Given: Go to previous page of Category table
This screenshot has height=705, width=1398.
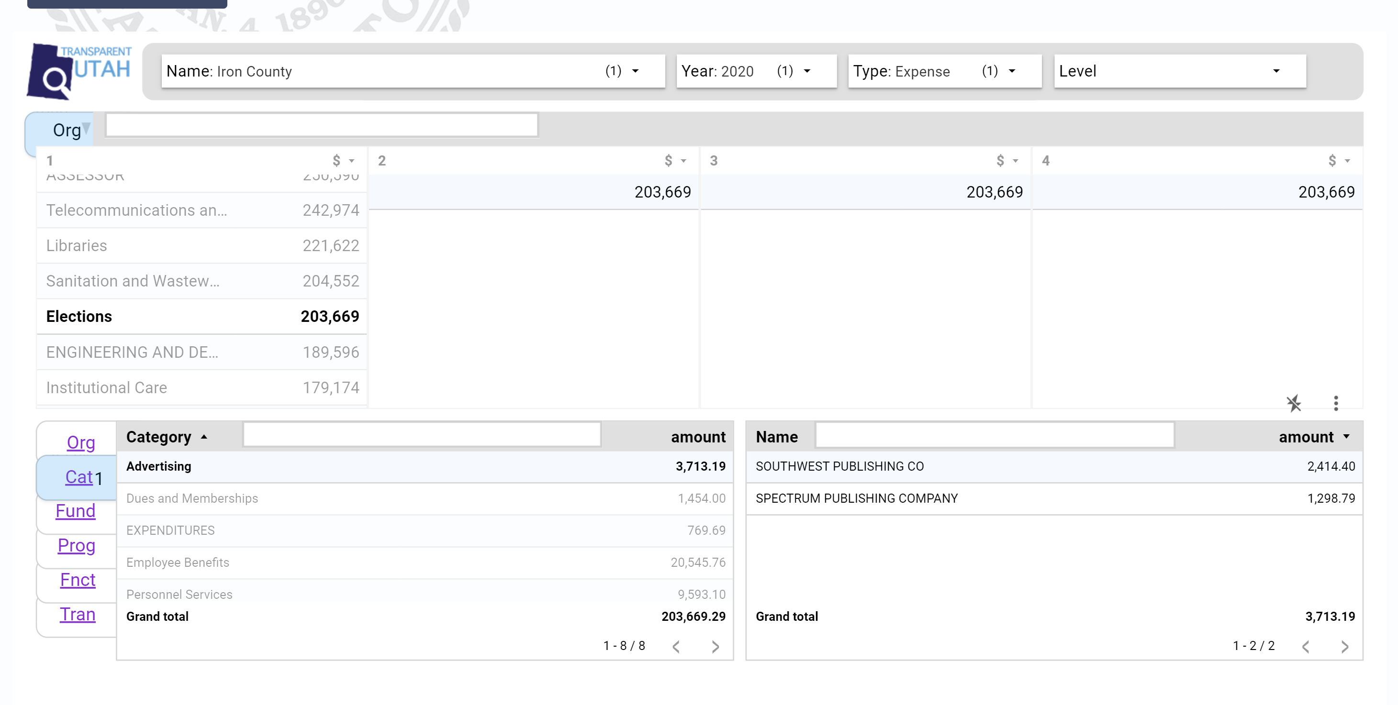Looking at the screenshot, I should 676,647.
